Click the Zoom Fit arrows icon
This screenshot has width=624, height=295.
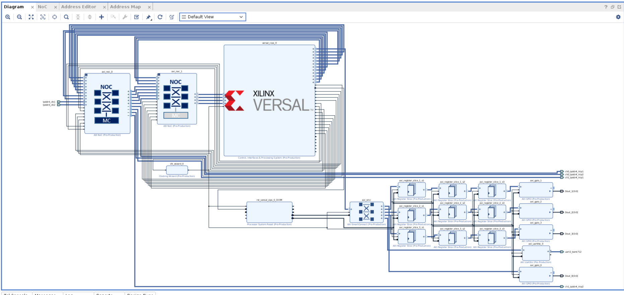coord(31,17)
